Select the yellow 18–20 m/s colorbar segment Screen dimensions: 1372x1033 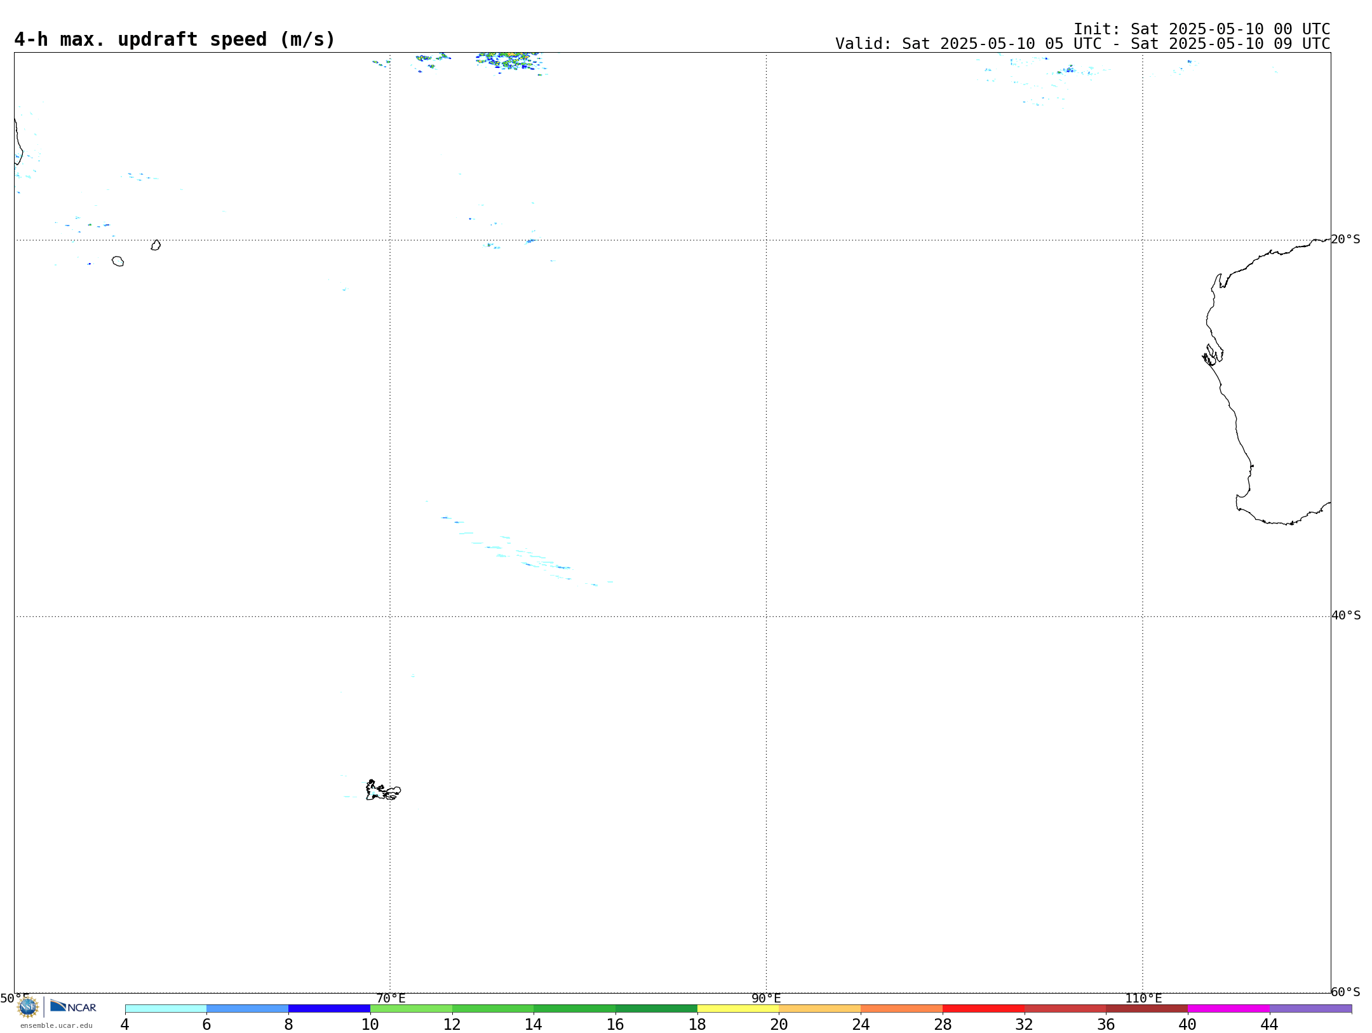pos(738,1009)
